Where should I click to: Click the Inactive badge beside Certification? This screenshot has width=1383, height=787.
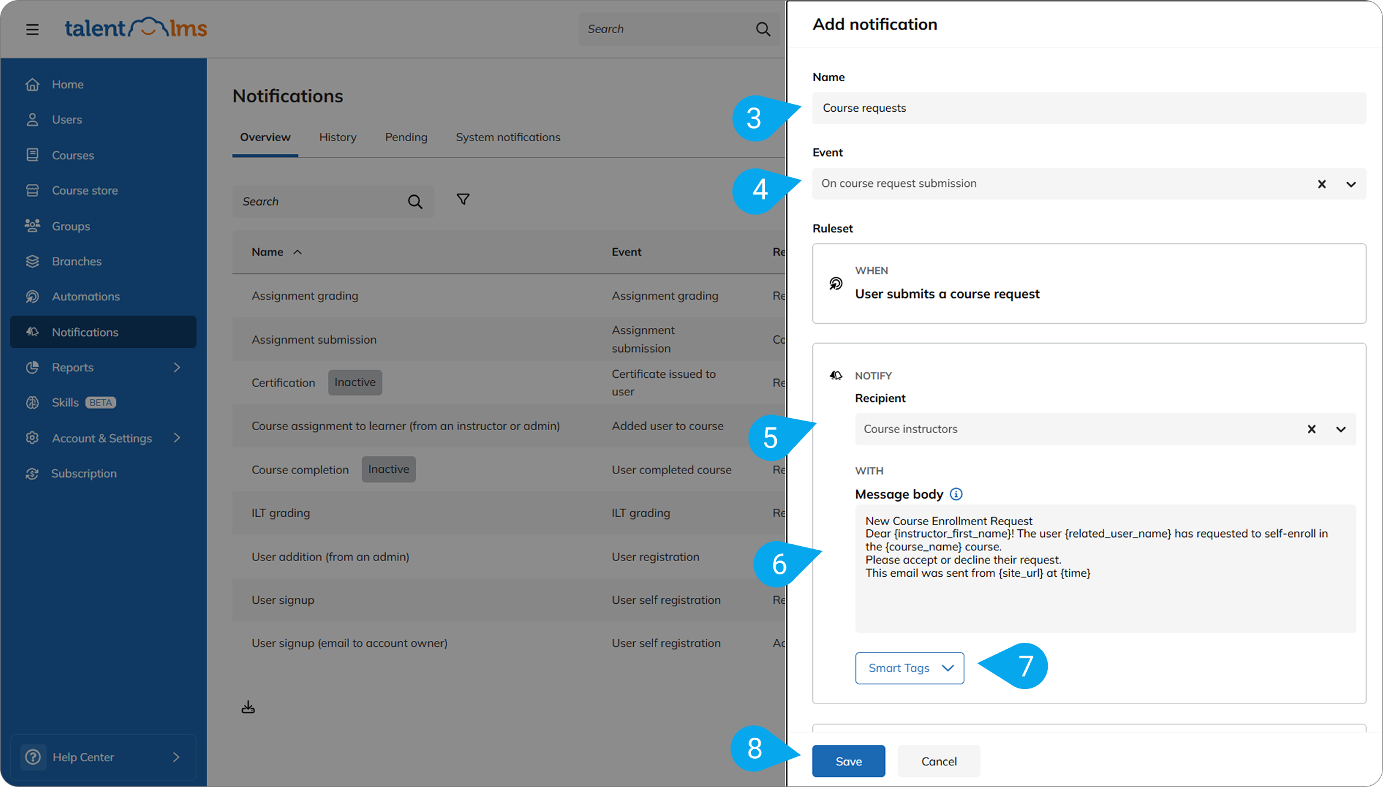coord(355,383)
